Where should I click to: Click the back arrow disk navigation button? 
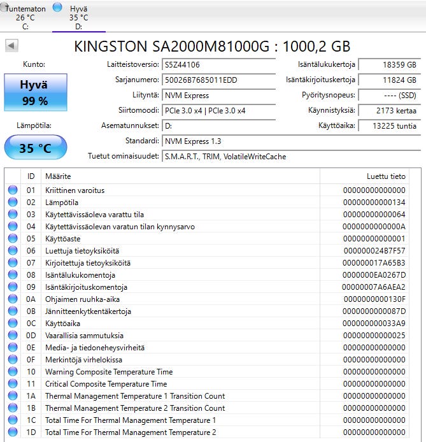click(11, 45)
